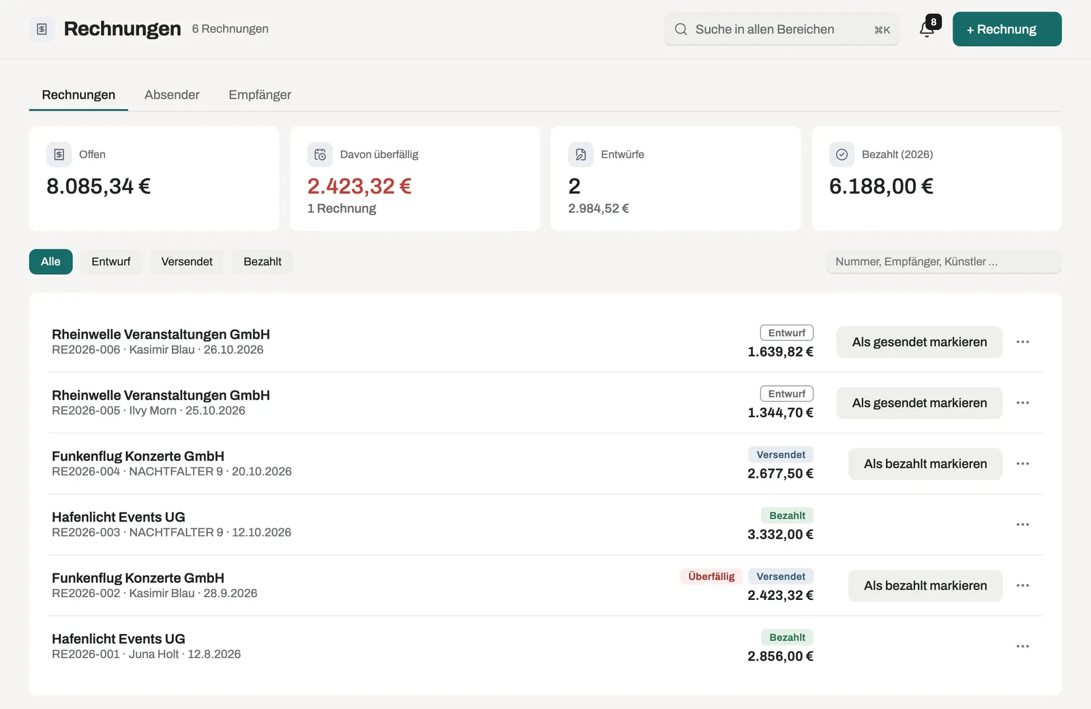Click the open total 8.085,34 €
1091x709 pixels.
click(98, 186)
